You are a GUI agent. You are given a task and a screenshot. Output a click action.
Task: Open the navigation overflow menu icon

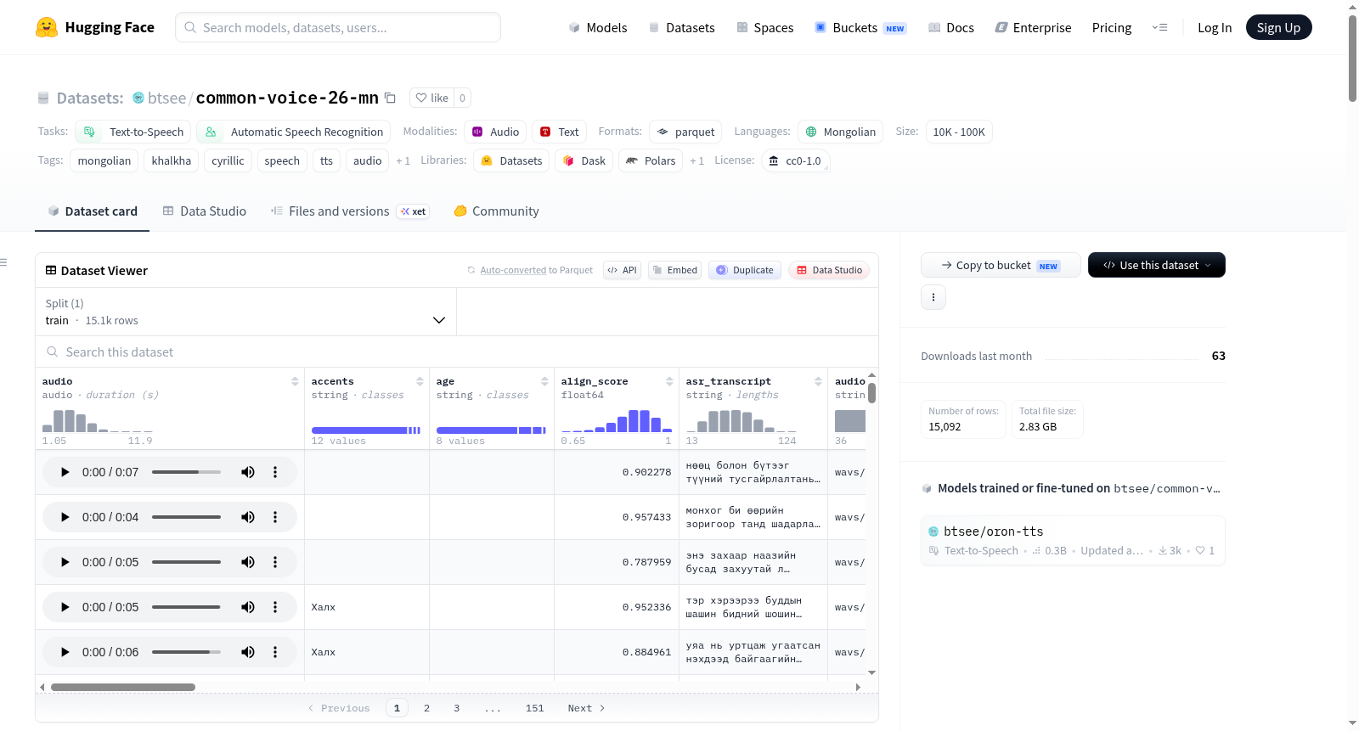pyautogui.click(x=1159, y=27)
